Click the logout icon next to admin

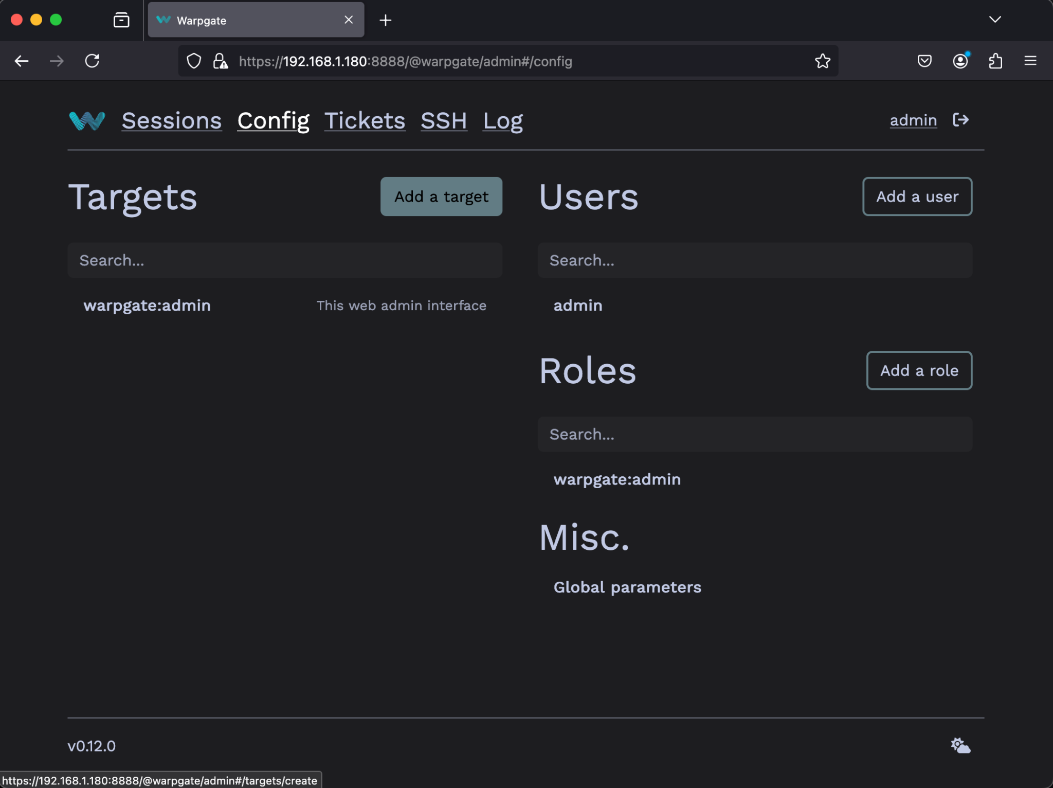coord(960,120)
